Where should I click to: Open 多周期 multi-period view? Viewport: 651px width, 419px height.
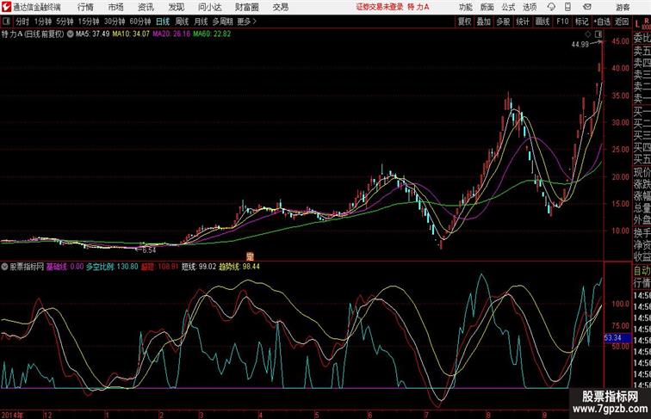point(223,22)
